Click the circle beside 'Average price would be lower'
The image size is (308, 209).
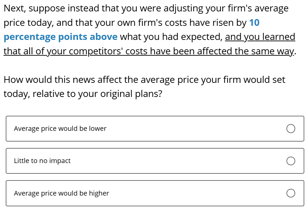tap(291, 128)
